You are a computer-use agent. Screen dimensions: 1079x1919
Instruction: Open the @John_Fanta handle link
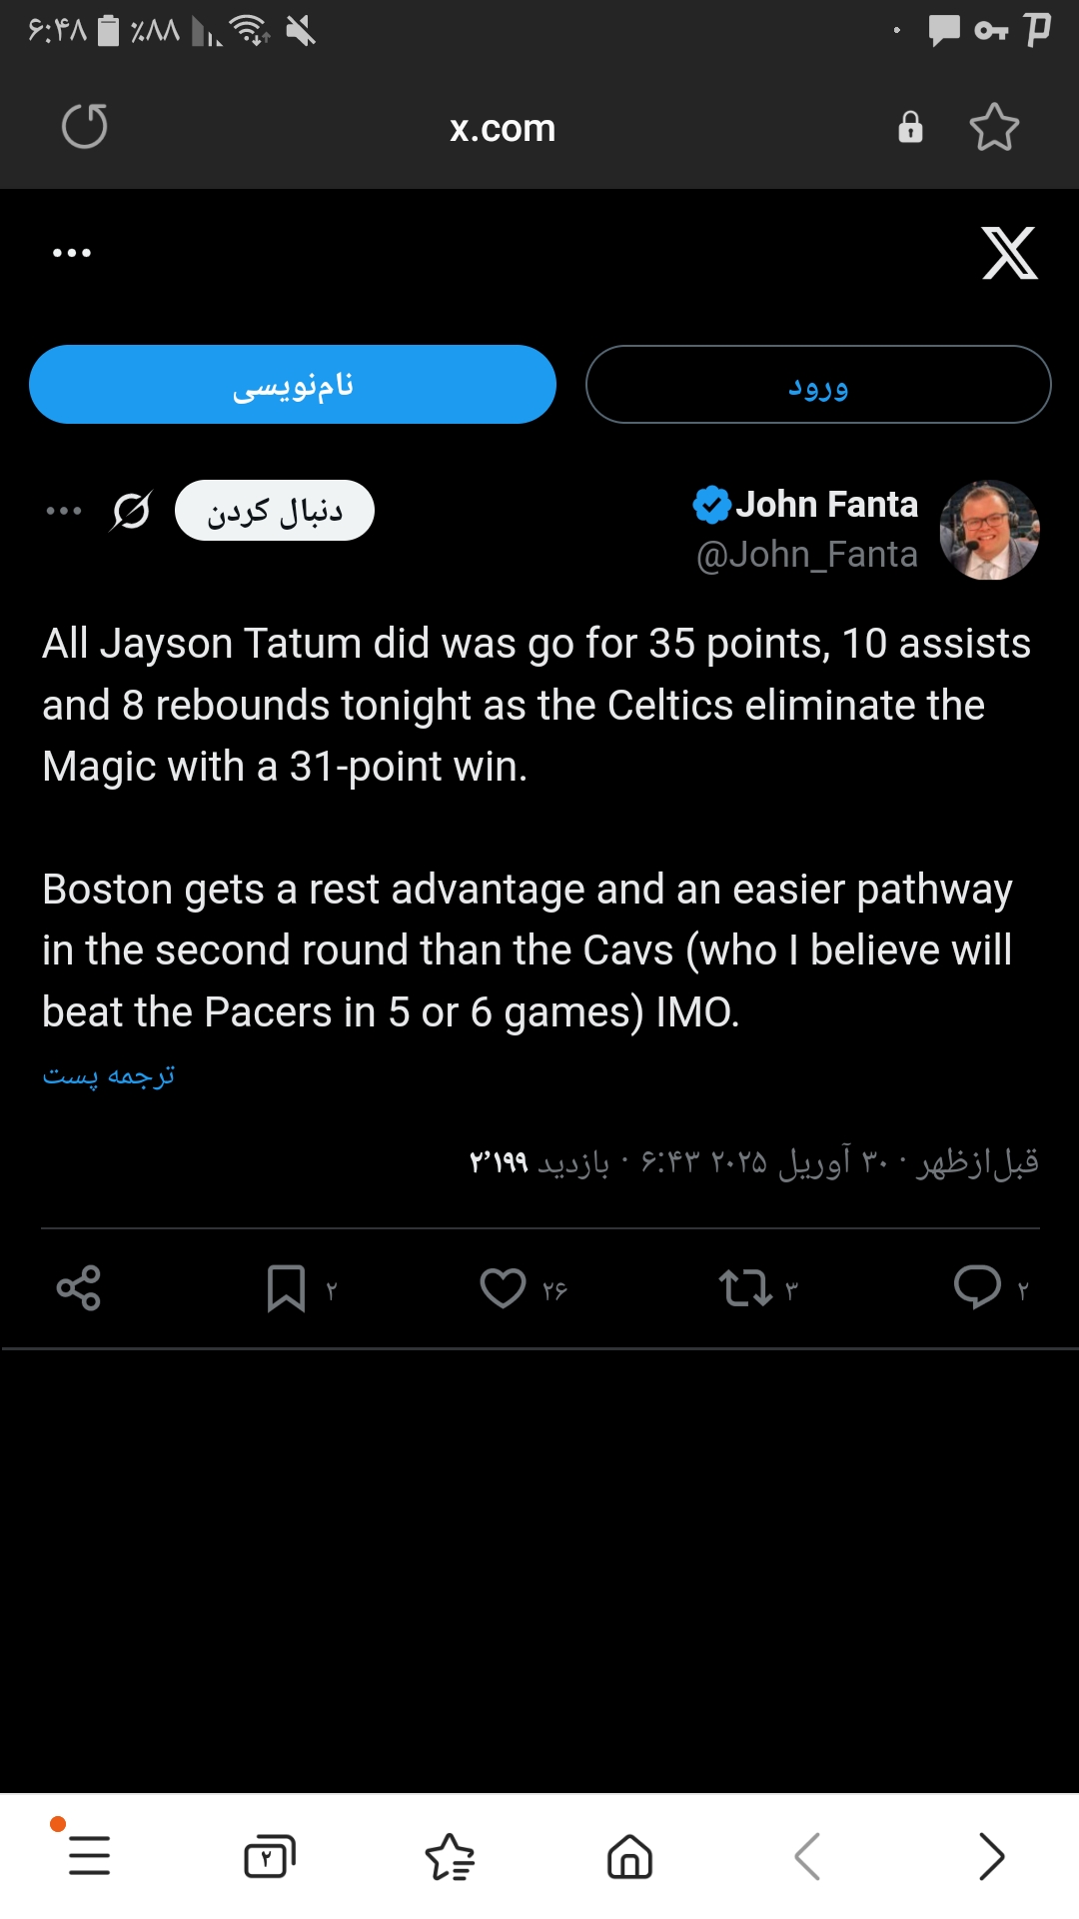807,554
